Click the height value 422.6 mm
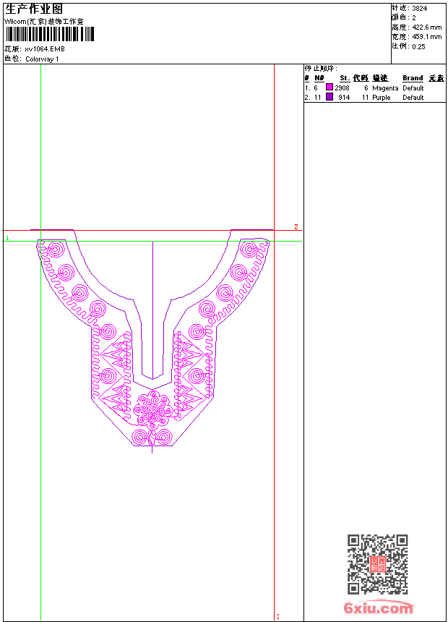The width and height of the screenshot is (448, 622). pyautogui.click(x=426, y=27)
